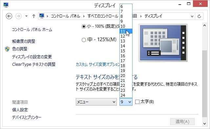Maximize the ディスプレイ window

pos(189,4)
